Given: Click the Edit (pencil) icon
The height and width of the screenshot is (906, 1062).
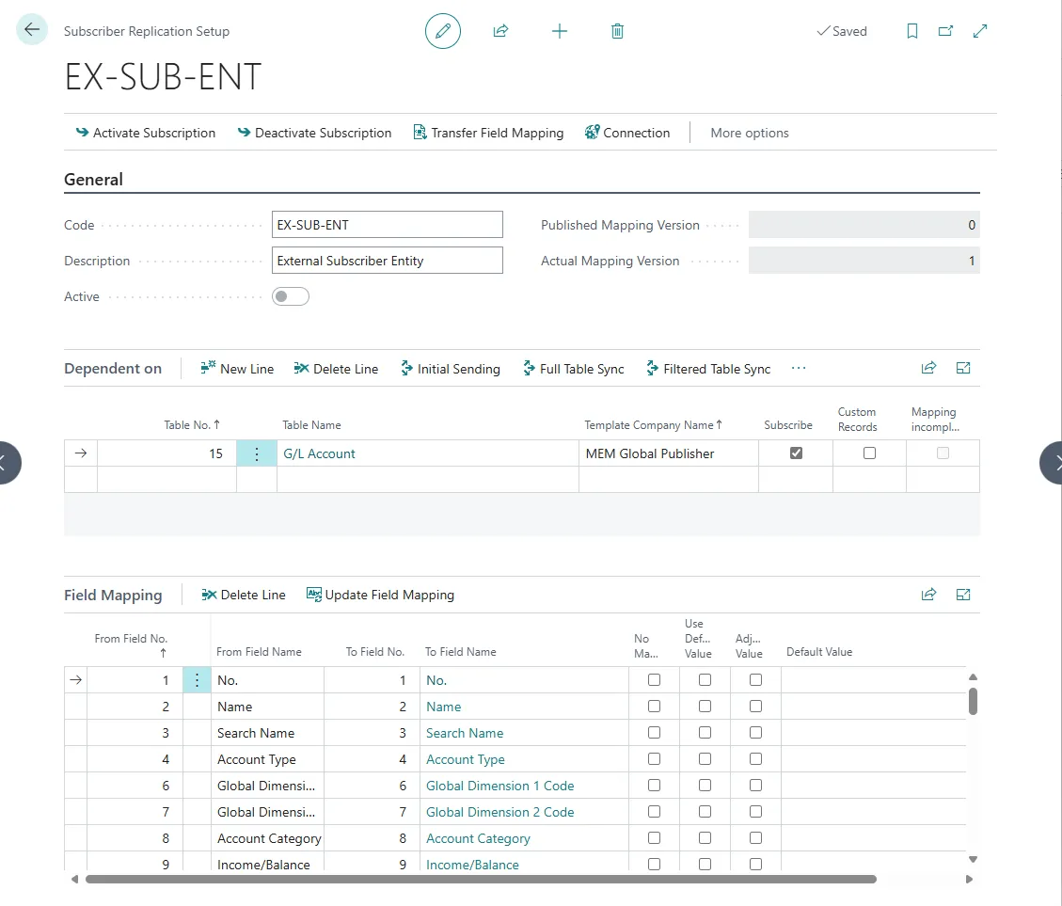Looking at the screenshot, I should [x=442, y=30].
